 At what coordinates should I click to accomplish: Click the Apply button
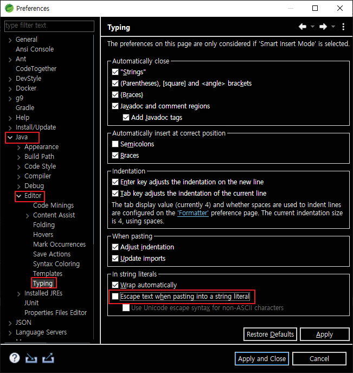click(x=324, y=334)
